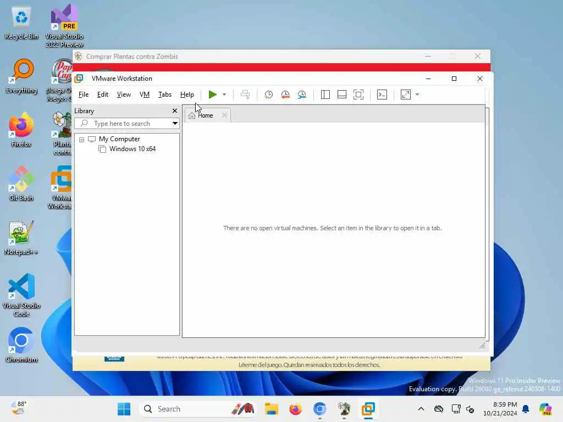Image resolution: width=563 pixels, height=422 pixels.
Task: Open the weather widget showing 88°
Action: click(x=19, y=408)
